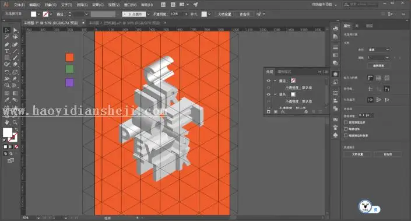Select the Hand tool
The height and width of the screenshot is (221, 411).
(7, 122)
